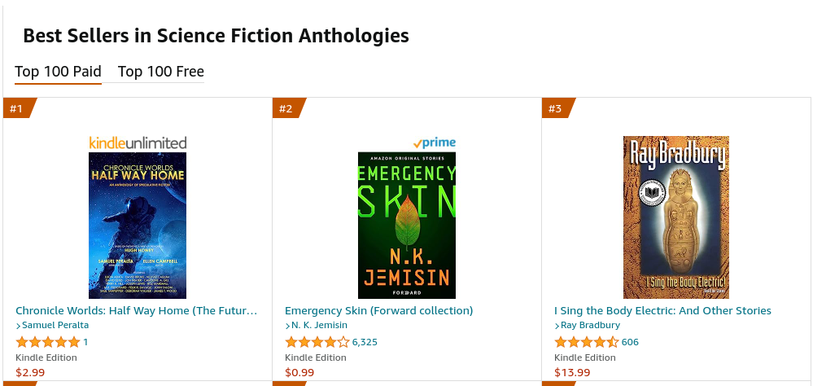Click the five-star rating for Chronicle Worlds

click(48, 342)
